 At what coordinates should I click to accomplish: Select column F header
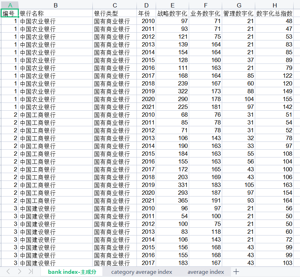205,5
